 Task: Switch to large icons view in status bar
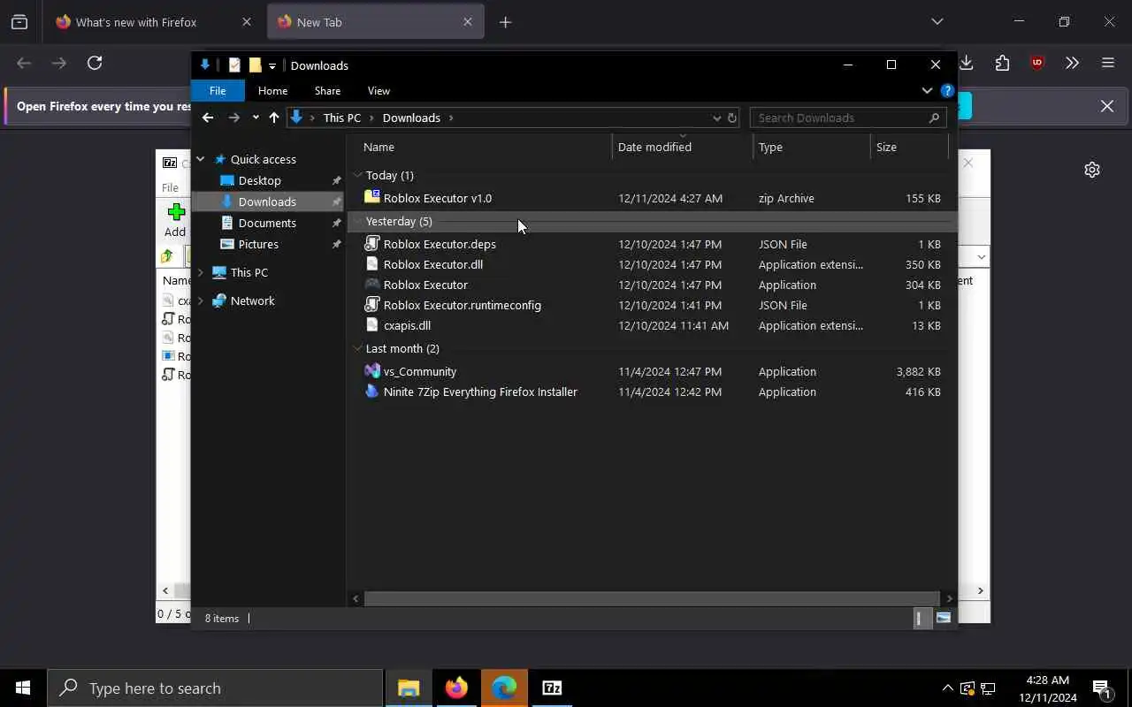point(944,618)
